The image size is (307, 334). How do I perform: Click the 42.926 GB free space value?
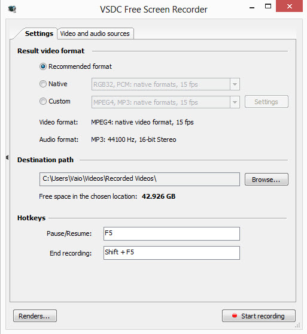(x=159, y=196)
